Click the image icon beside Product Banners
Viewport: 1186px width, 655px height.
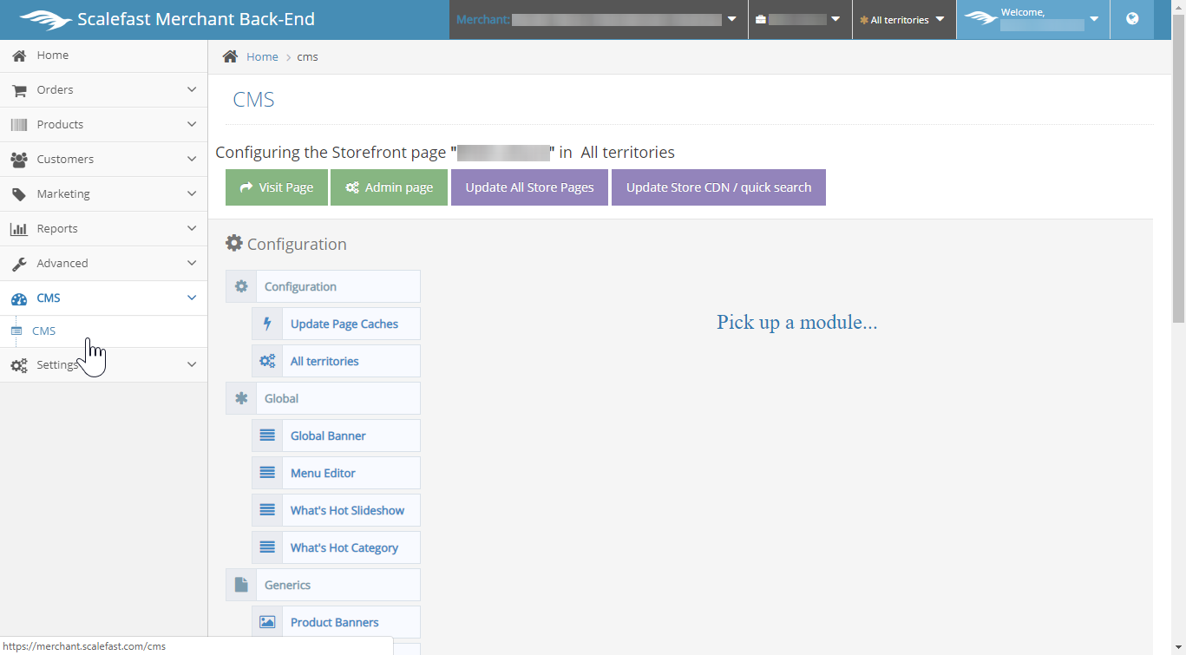267,622
